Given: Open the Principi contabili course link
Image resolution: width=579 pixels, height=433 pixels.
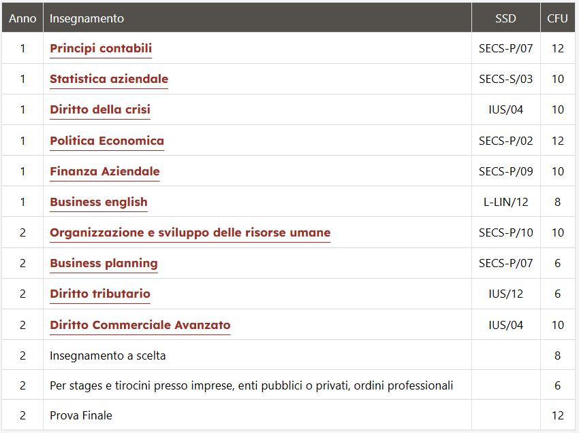Looking at the screenshot, I should coord(101,49).
